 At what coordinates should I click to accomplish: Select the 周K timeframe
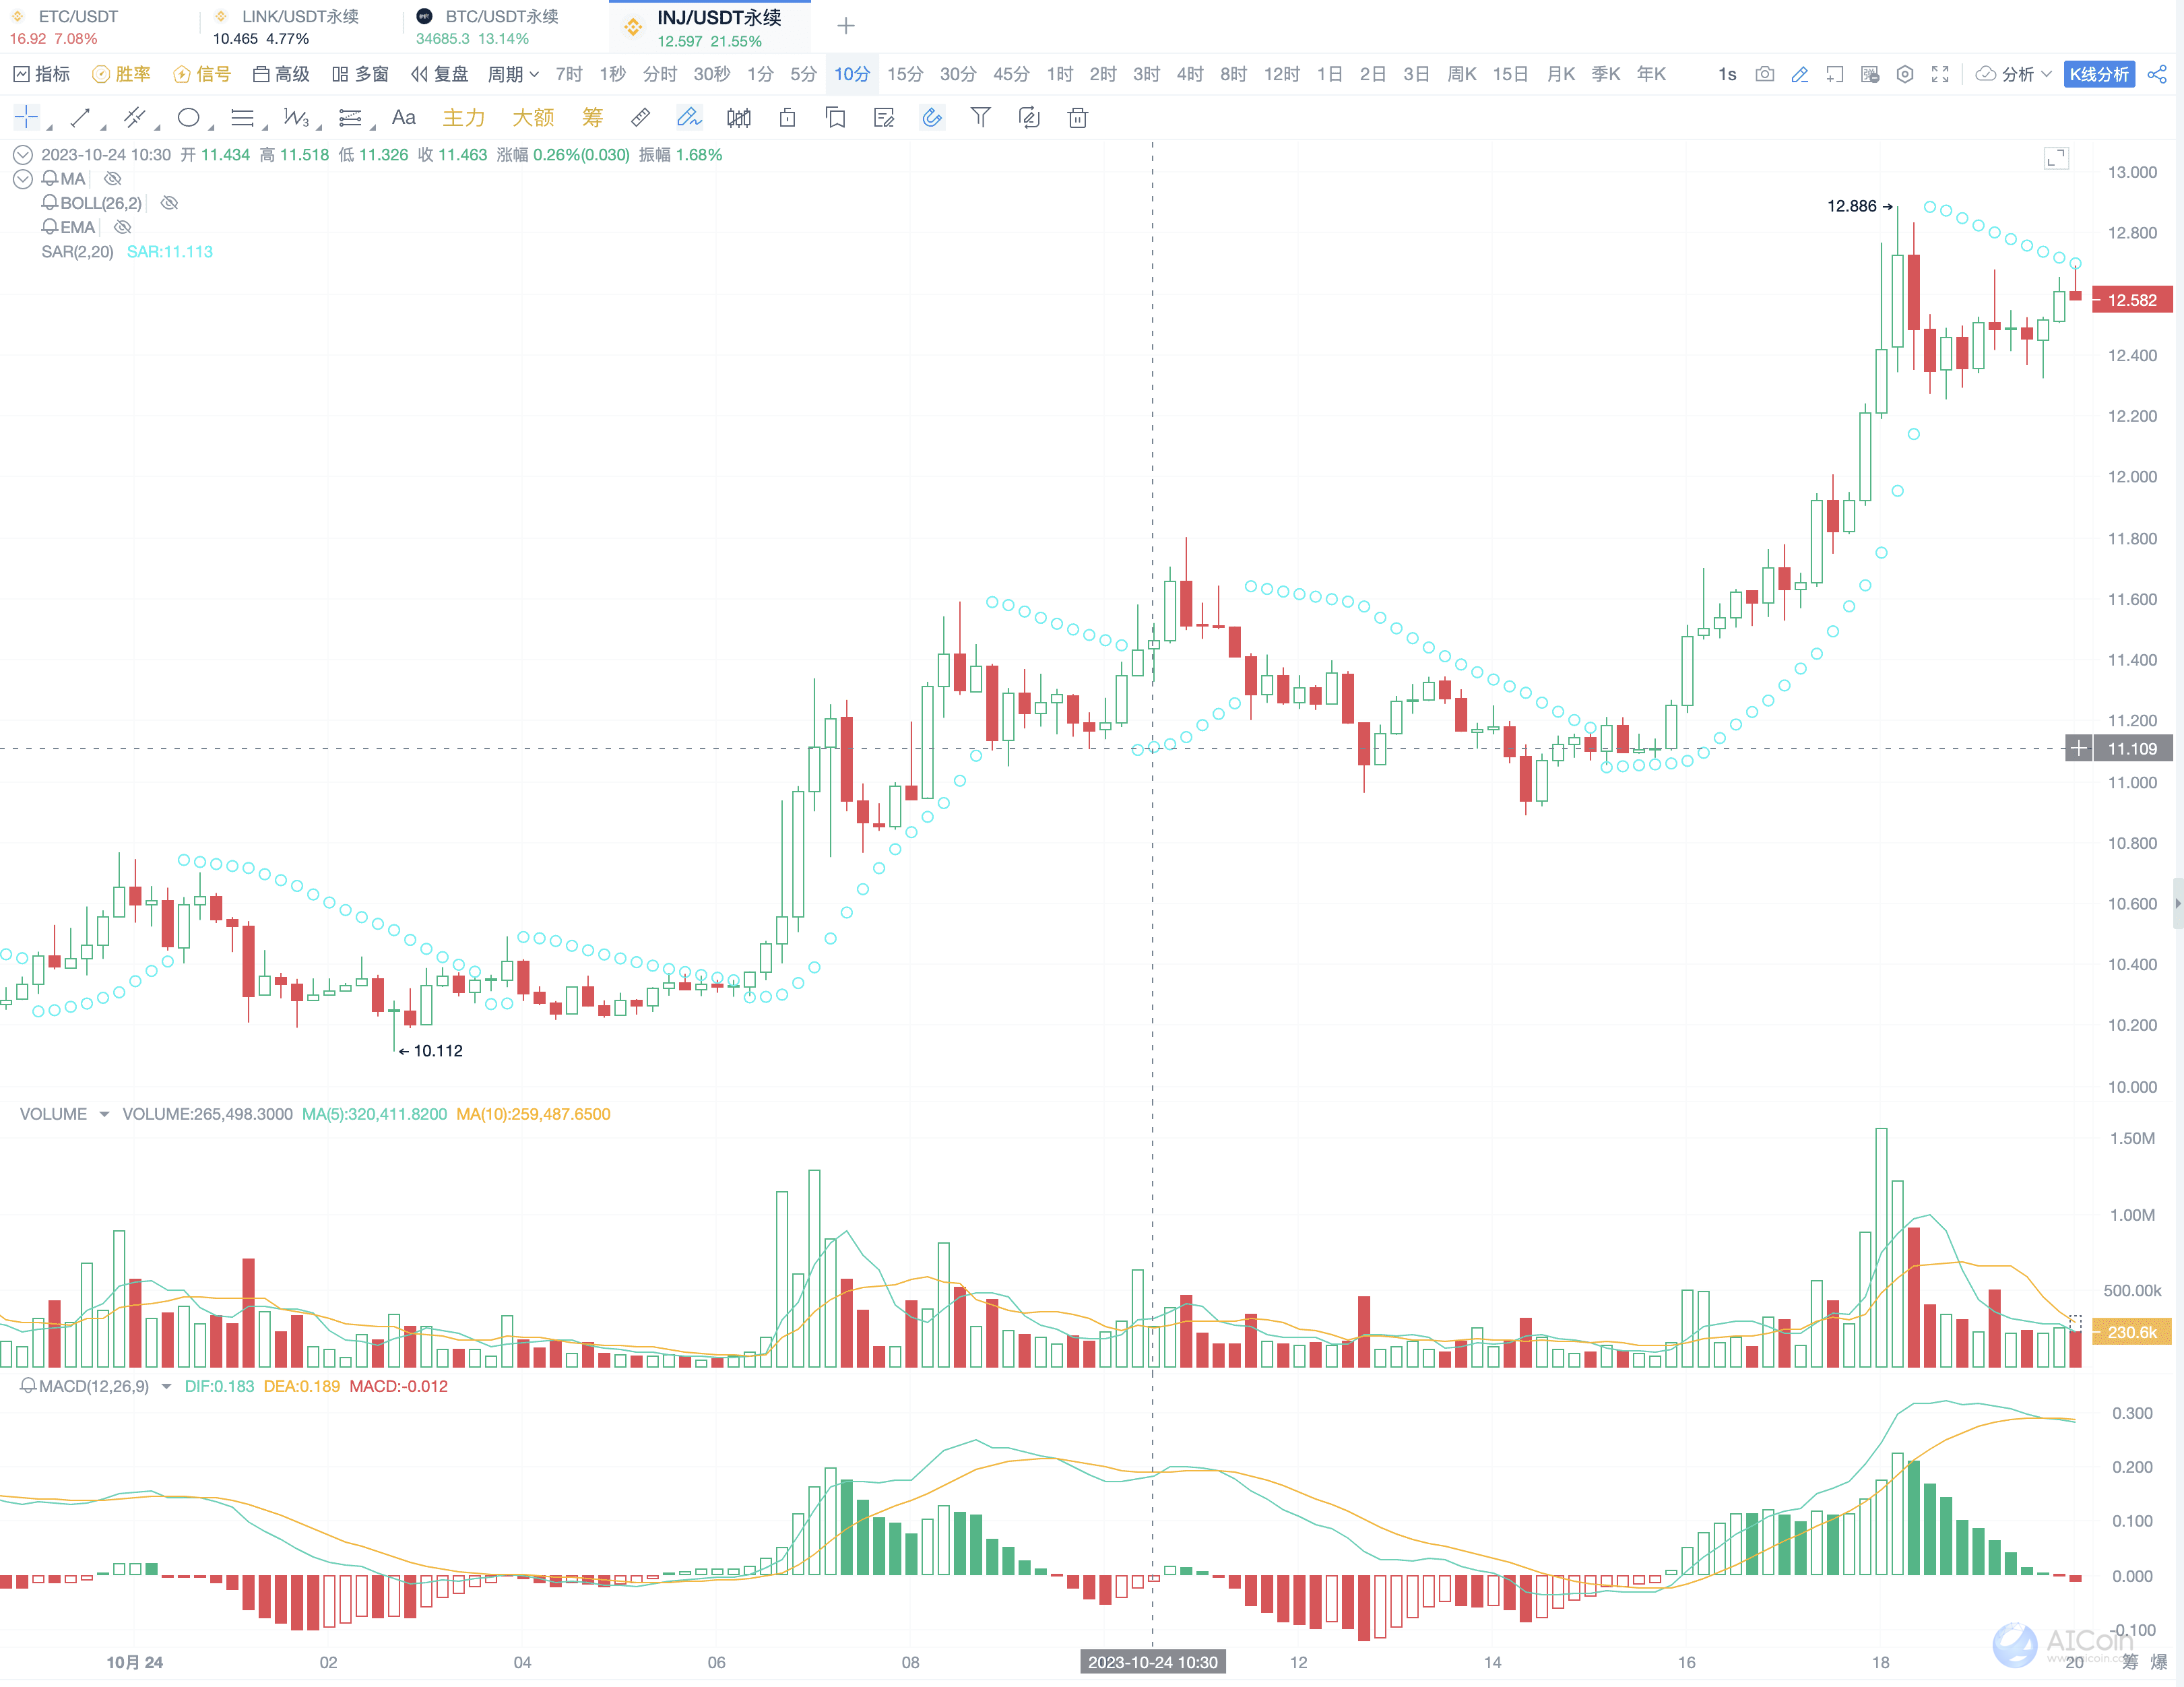tap(1462, 74)
